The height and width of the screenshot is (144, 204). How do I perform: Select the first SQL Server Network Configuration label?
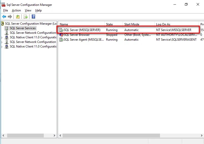33,33
